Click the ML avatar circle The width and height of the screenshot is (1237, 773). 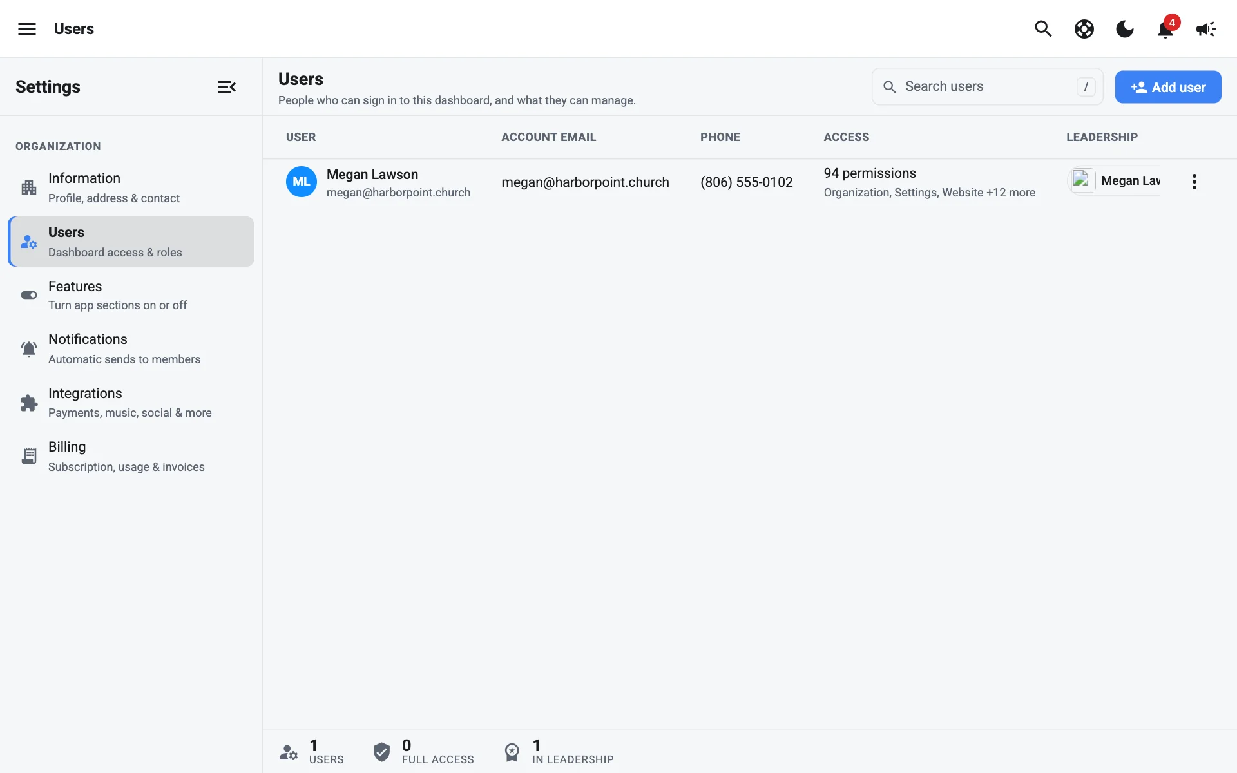tap(302, 182)
